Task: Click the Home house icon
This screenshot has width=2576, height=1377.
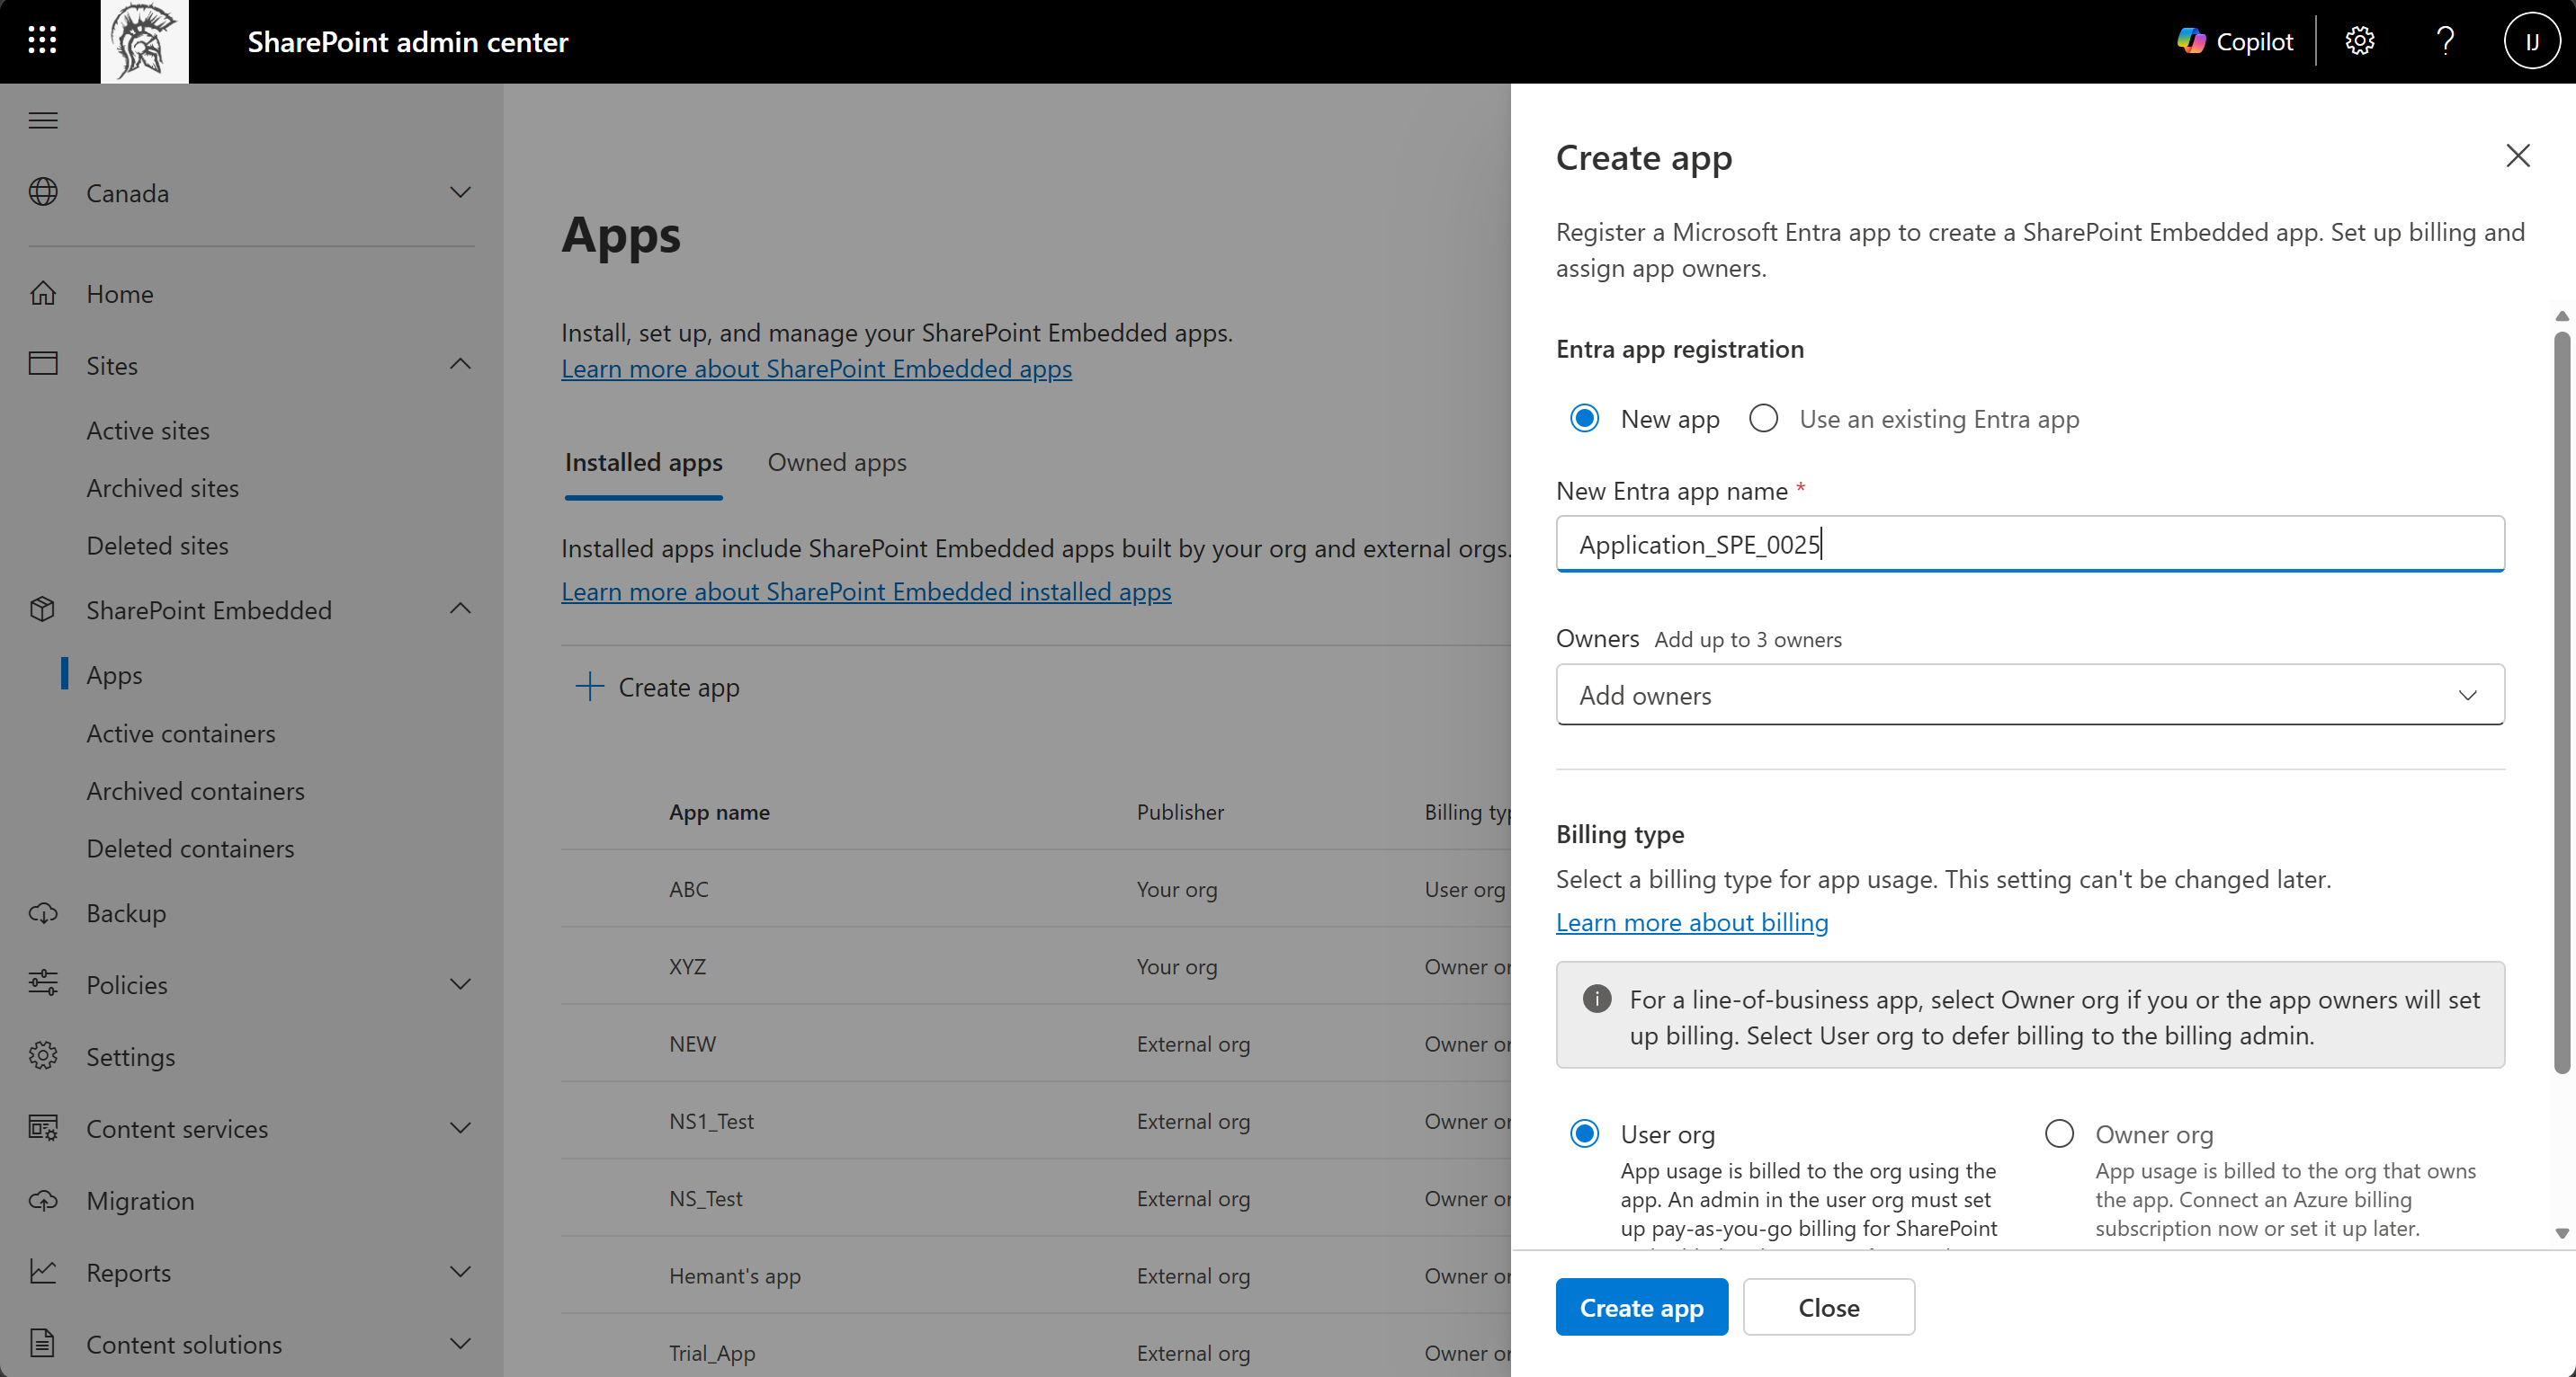Action: (43, 293)
